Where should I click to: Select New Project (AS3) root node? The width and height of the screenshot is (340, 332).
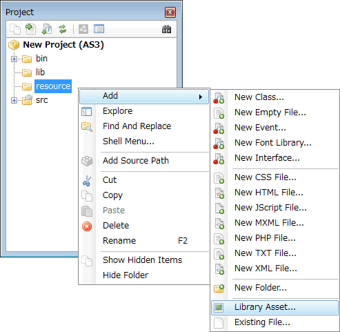(63, 45)
